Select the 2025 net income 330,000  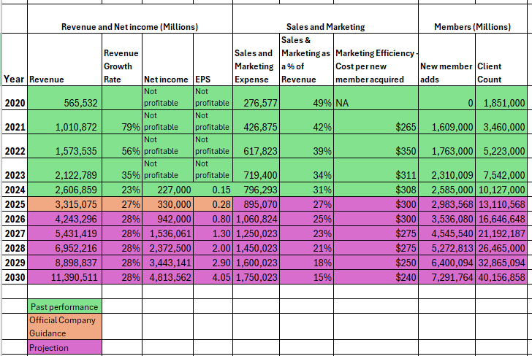pos(167,204)
